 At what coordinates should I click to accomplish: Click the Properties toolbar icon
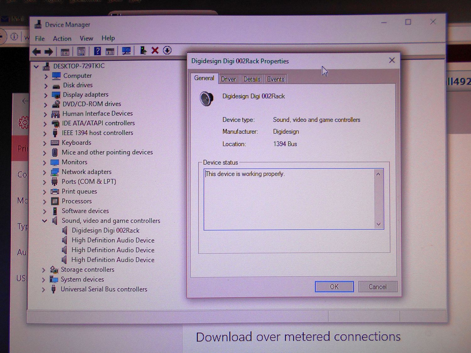[x=81, y=51]
